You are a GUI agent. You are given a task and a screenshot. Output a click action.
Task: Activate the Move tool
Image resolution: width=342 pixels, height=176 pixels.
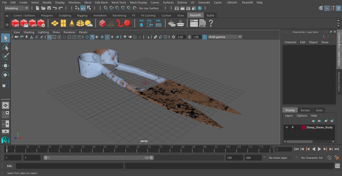coord(5,66)
